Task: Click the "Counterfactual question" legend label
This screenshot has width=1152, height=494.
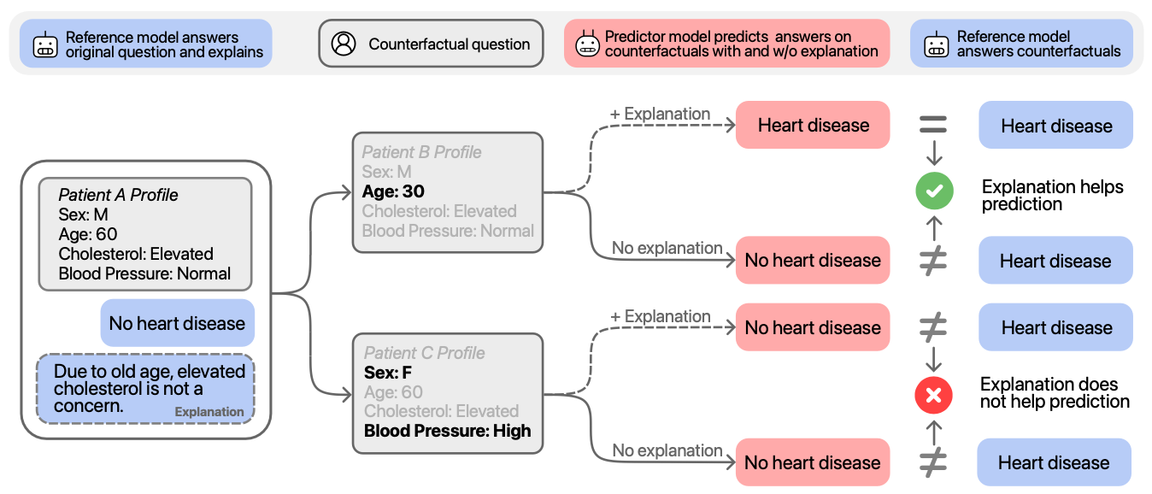Action: coord(450,44)
